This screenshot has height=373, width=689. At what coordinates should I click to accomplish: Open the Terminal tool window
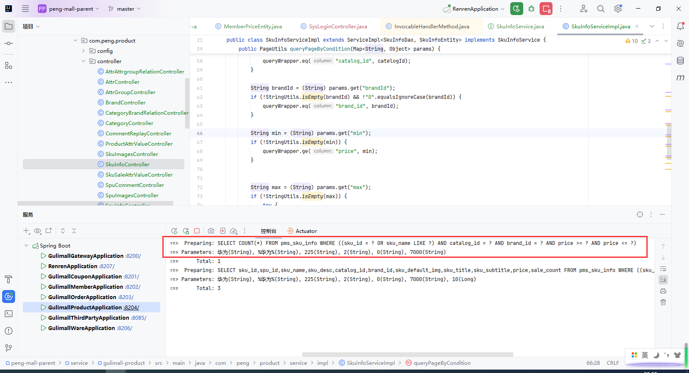click(x=9, y=314)
